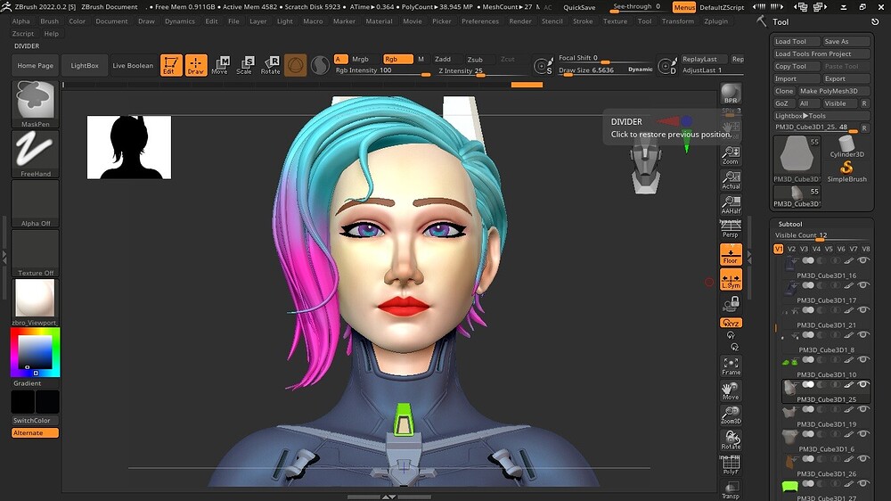This screenshot has width=891, height=501.
Task: Open the PM3D_Cube3D1 large tool thumbnail
Action: pos(797,160)
